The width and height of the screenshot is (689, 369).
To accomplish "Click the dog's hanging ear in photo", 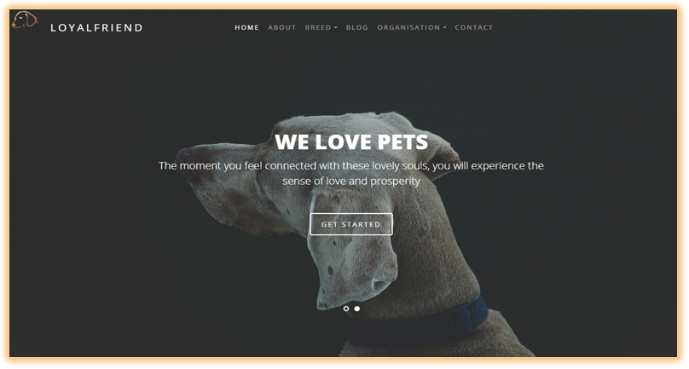I will pyautogui.click(x=351, y=251).
